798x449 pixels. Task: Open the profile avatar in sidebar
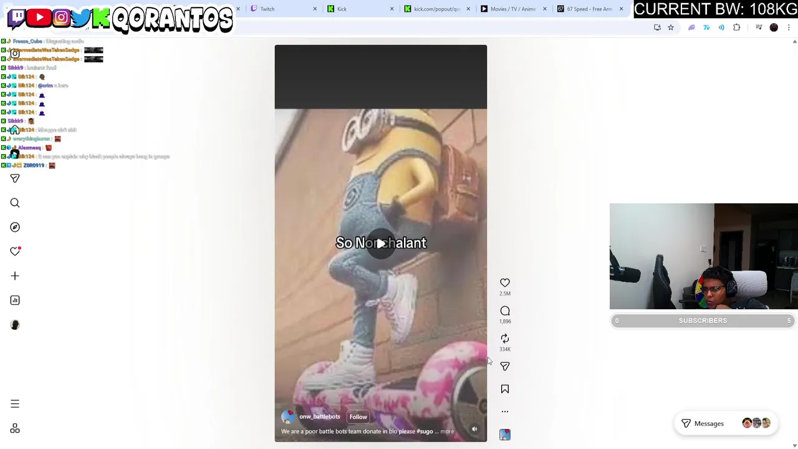pyautogui.click(x=15, y=324)
